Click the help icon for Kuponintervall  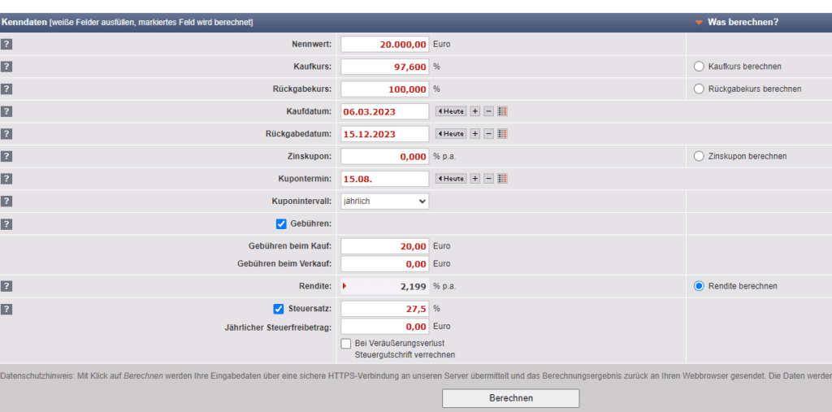point(6,201)
